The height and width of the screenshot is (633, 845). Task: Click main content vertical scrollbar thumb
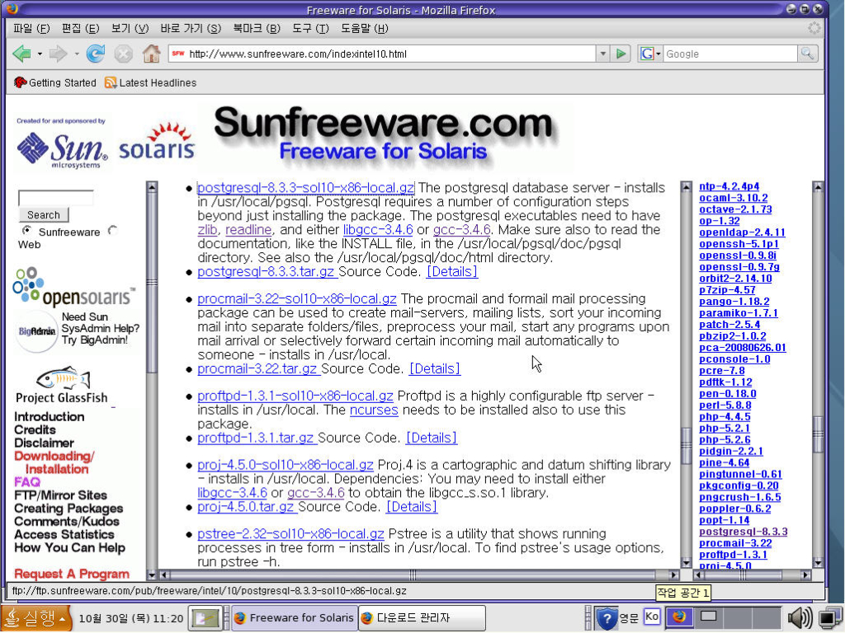coord(686,446)
